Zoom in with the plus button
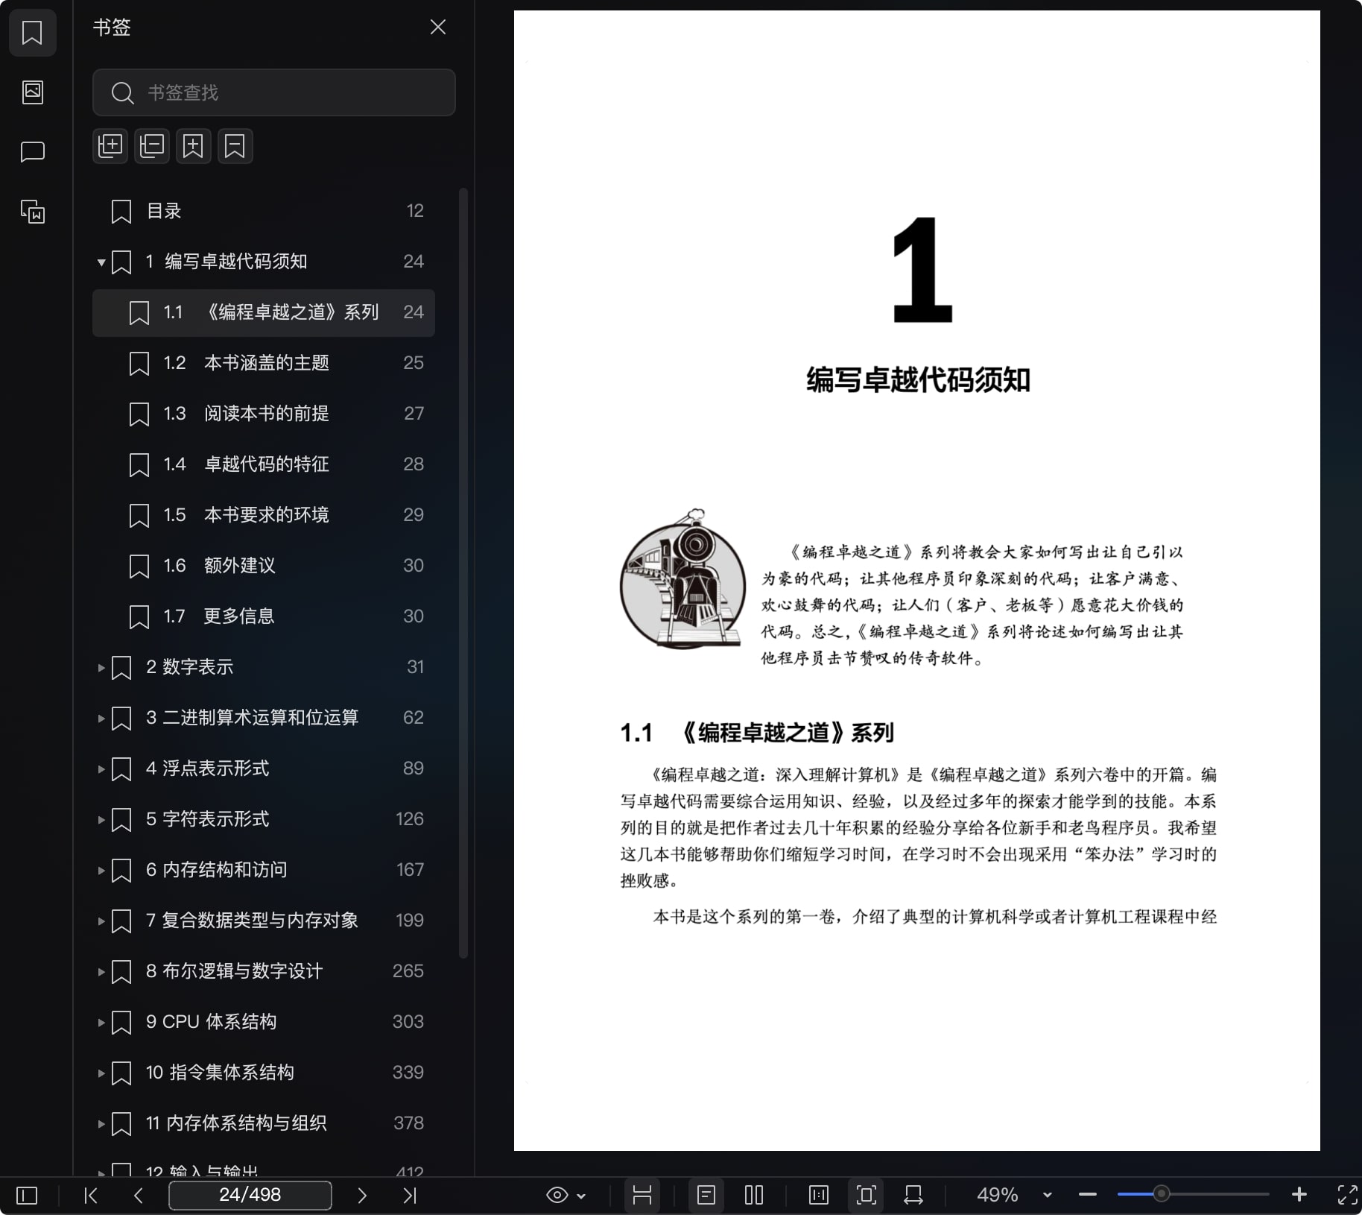This screenshot has height=1215, width=1362. point(1299,1195)
